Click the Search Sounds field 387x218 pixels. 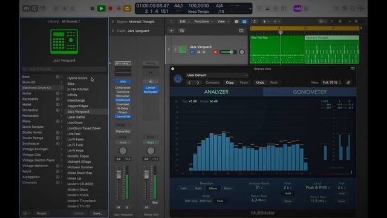[64, 69]
